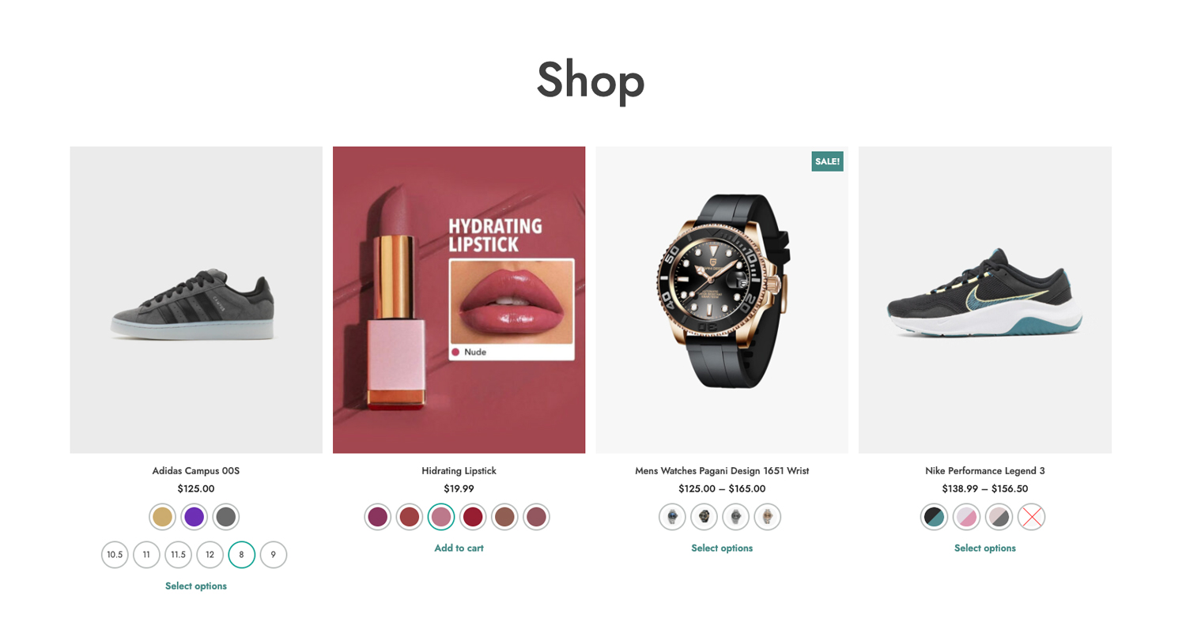This screenshot has height=622, width=1186.
Task: Choose the last mauve lipstick swatch
Action: [x=536, y=517]
